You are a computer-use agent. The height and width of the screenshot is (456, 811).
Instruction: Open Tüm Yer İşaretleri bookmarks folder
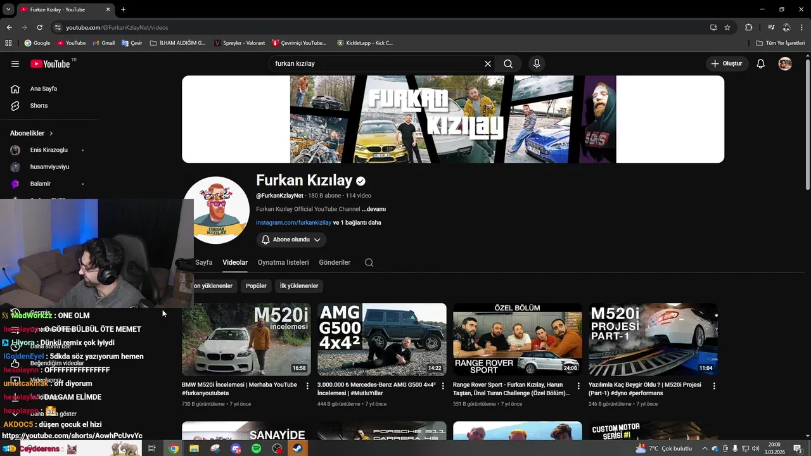tap(781, 43)
